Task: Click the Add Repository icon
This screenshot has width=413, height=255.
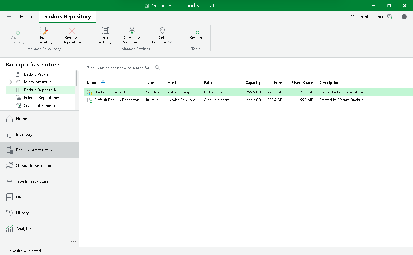Action: [15, 31]
